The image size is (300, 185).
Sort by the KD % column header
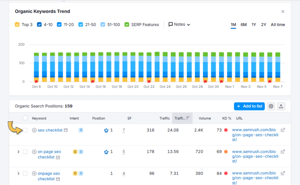[226, 118]
